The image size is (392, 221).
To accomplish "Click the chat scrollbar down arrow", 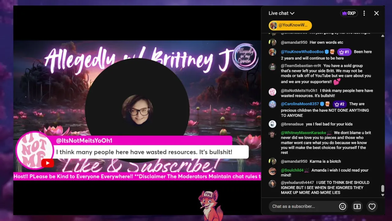I will pos(383,195).
